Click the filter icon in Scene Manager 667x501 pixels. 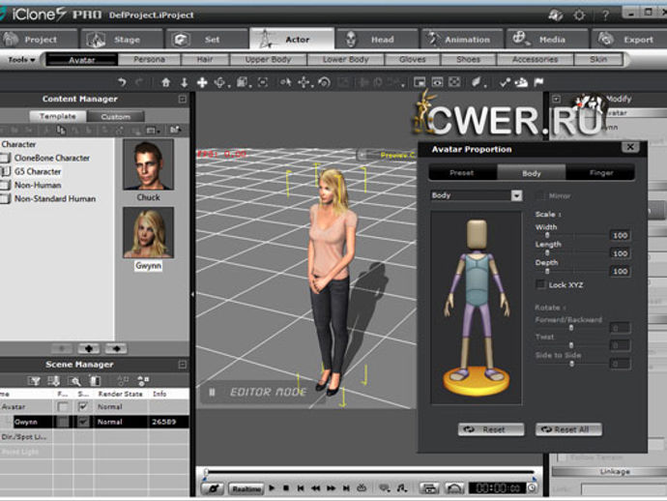(x=34, y=380)
